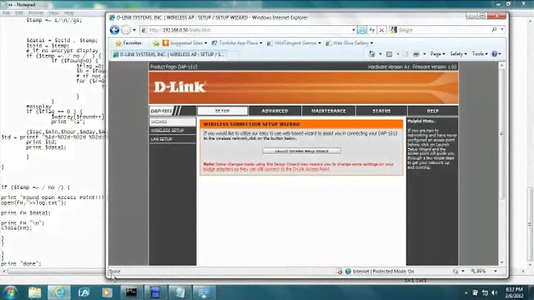Screen dimensions: 534x300
Task: Expand the Page dropdown menu
Action: pos(439,54)
